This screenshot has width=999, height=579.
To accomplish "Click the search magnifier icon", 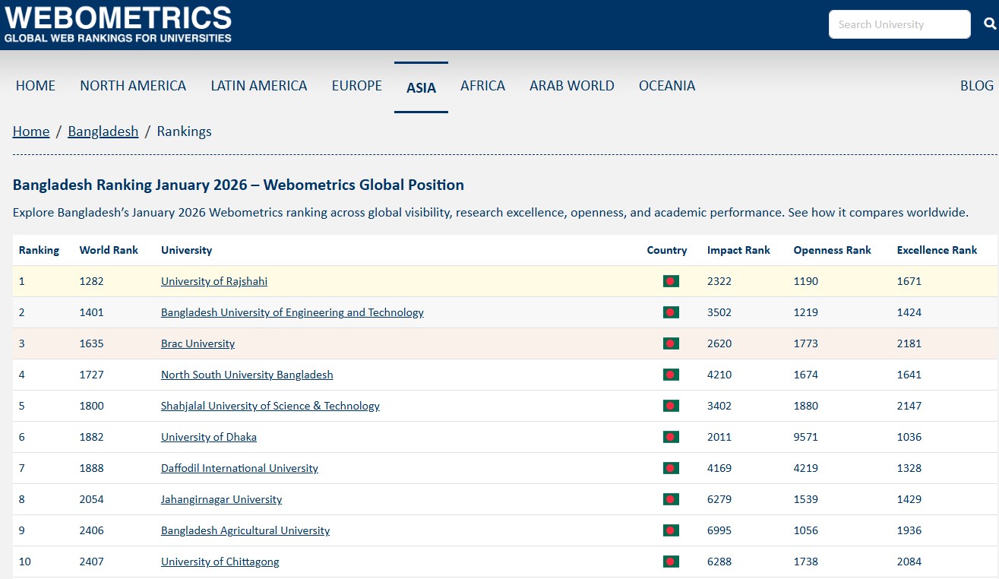I will click(989, 24).
